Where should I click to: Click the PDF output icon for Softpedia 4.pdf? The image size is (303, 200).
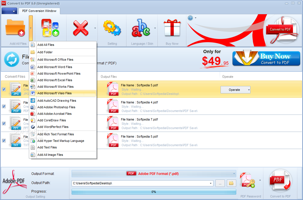pos(113,106)
